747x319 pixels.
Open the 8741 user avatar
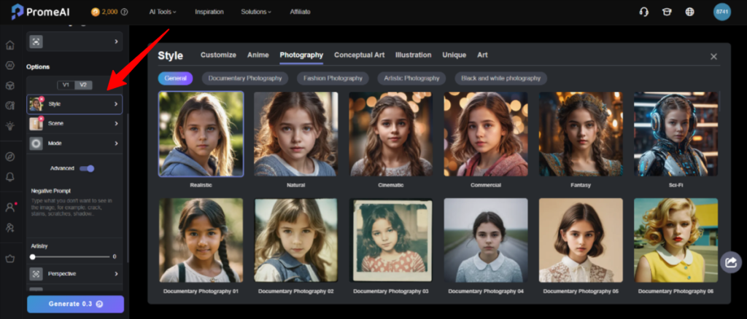721,12
